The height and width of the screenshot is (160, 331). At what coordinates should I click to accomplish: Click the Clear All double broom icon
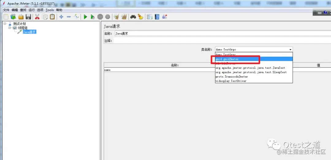click(124, 17)
